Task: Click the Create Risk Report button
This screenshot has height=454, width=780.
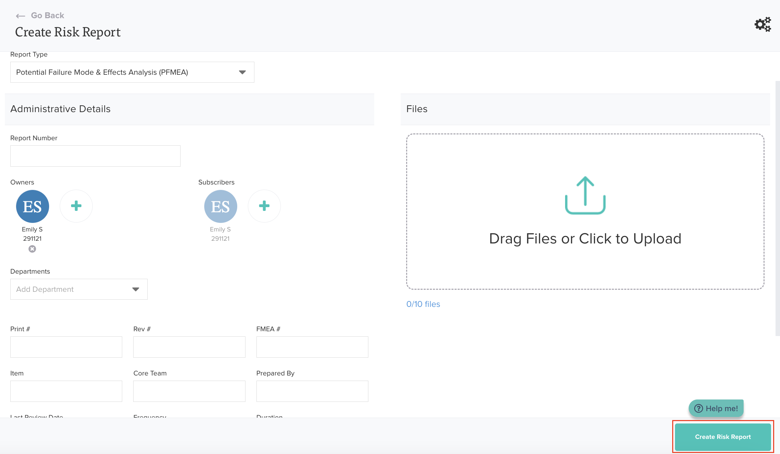Action: click(x=723, y=437)
